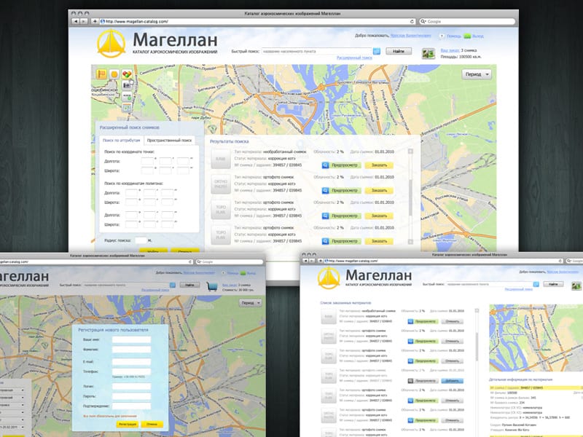Open the shopping cart icon in the registration window

[x=212, y=286]
